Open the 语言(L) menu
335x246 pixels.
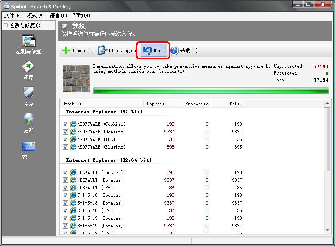coord(58,16)
